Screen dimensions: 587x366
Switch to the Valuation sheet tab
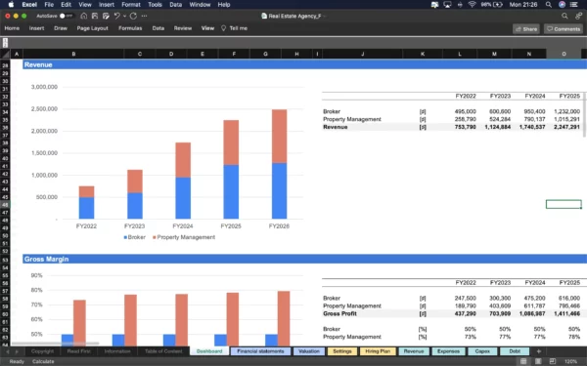pos(309,351)
